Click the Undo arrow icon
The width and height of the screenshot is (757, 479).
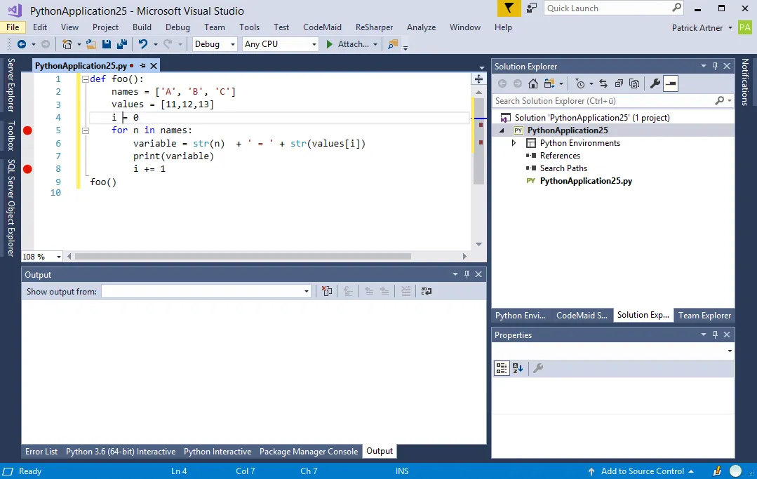point(143,44)
